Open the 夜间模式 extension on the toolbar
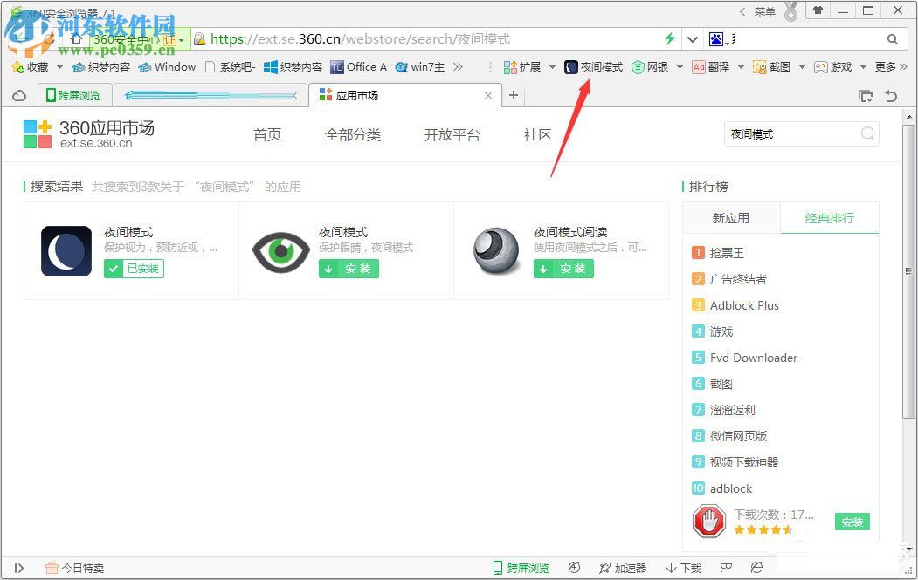The height and width of the screenshot is (580, 918). (594, 66)
